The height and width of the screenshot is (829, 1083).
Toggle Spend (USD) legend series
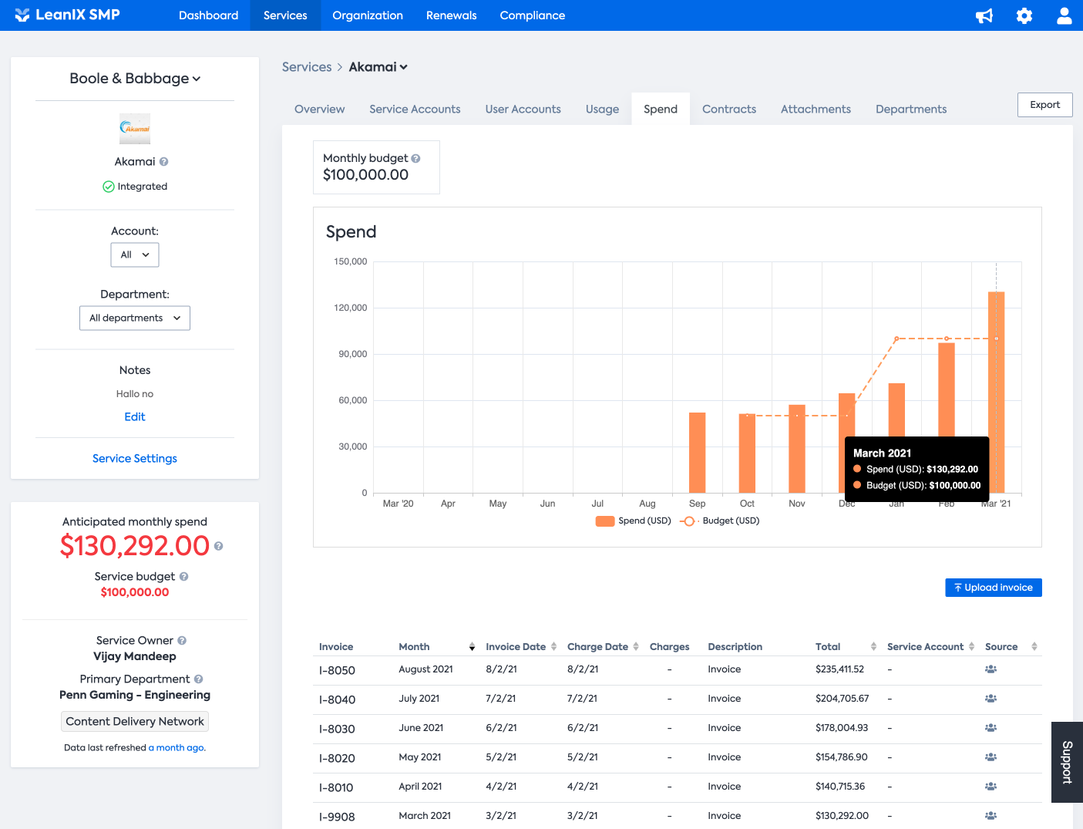click(634, 521)
